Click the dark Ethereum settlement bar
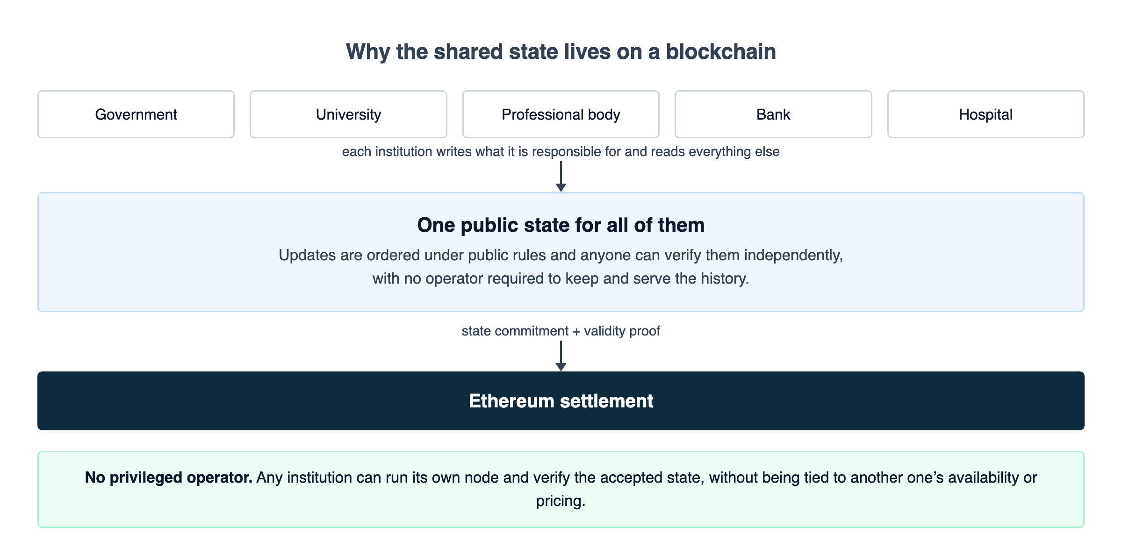The height and width of the screenshot is (556, 1122). pyautogui.click(x=561, y=401)
